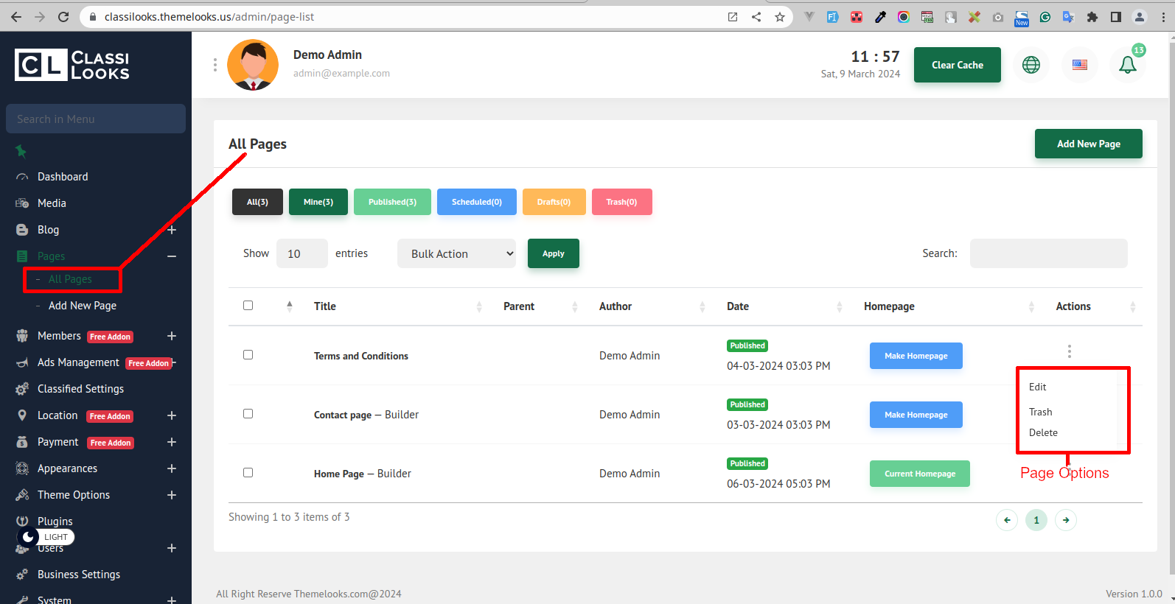The height and width of the screenshot is (604, 1175).
Task: Select the Home Page row checkbox
Action: pyautogui.click(x=248, y=473)
